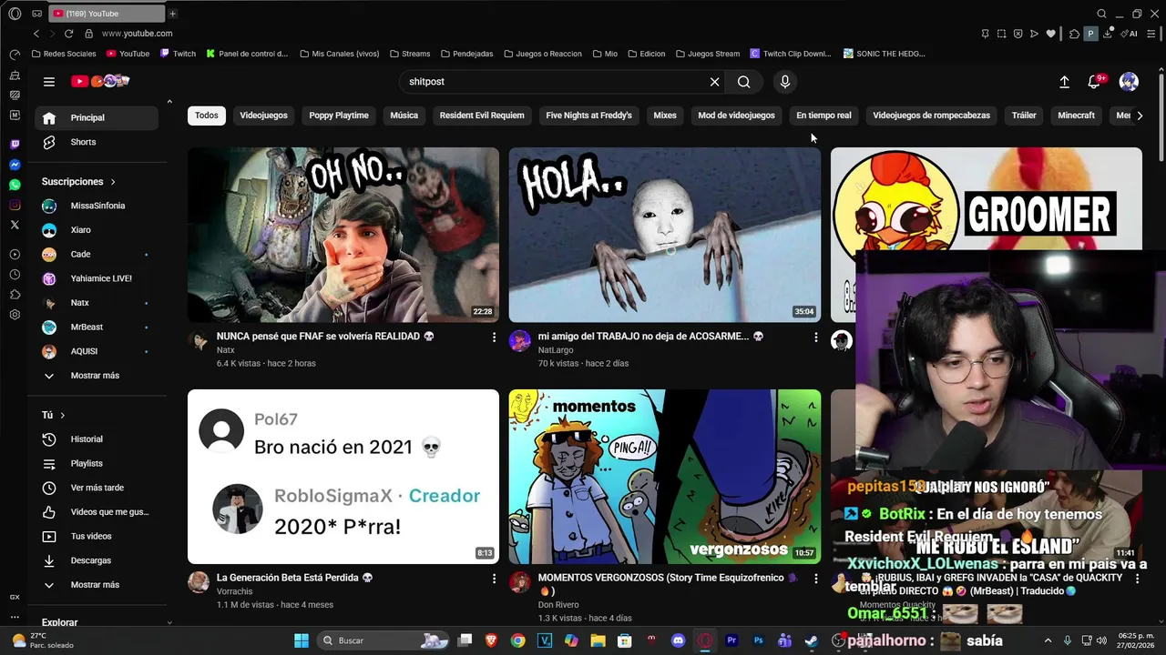Open the YouTube hamburger guide menu

point(49,82)
